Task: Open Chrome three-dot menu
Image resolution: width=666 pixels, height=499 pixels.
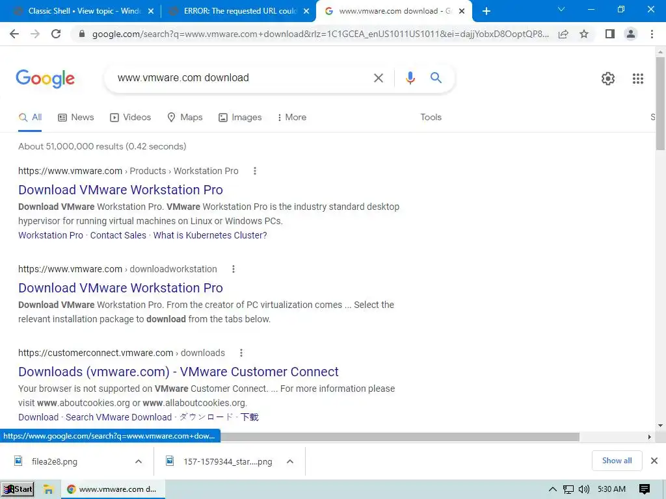Action: click(x=652, y=34)
